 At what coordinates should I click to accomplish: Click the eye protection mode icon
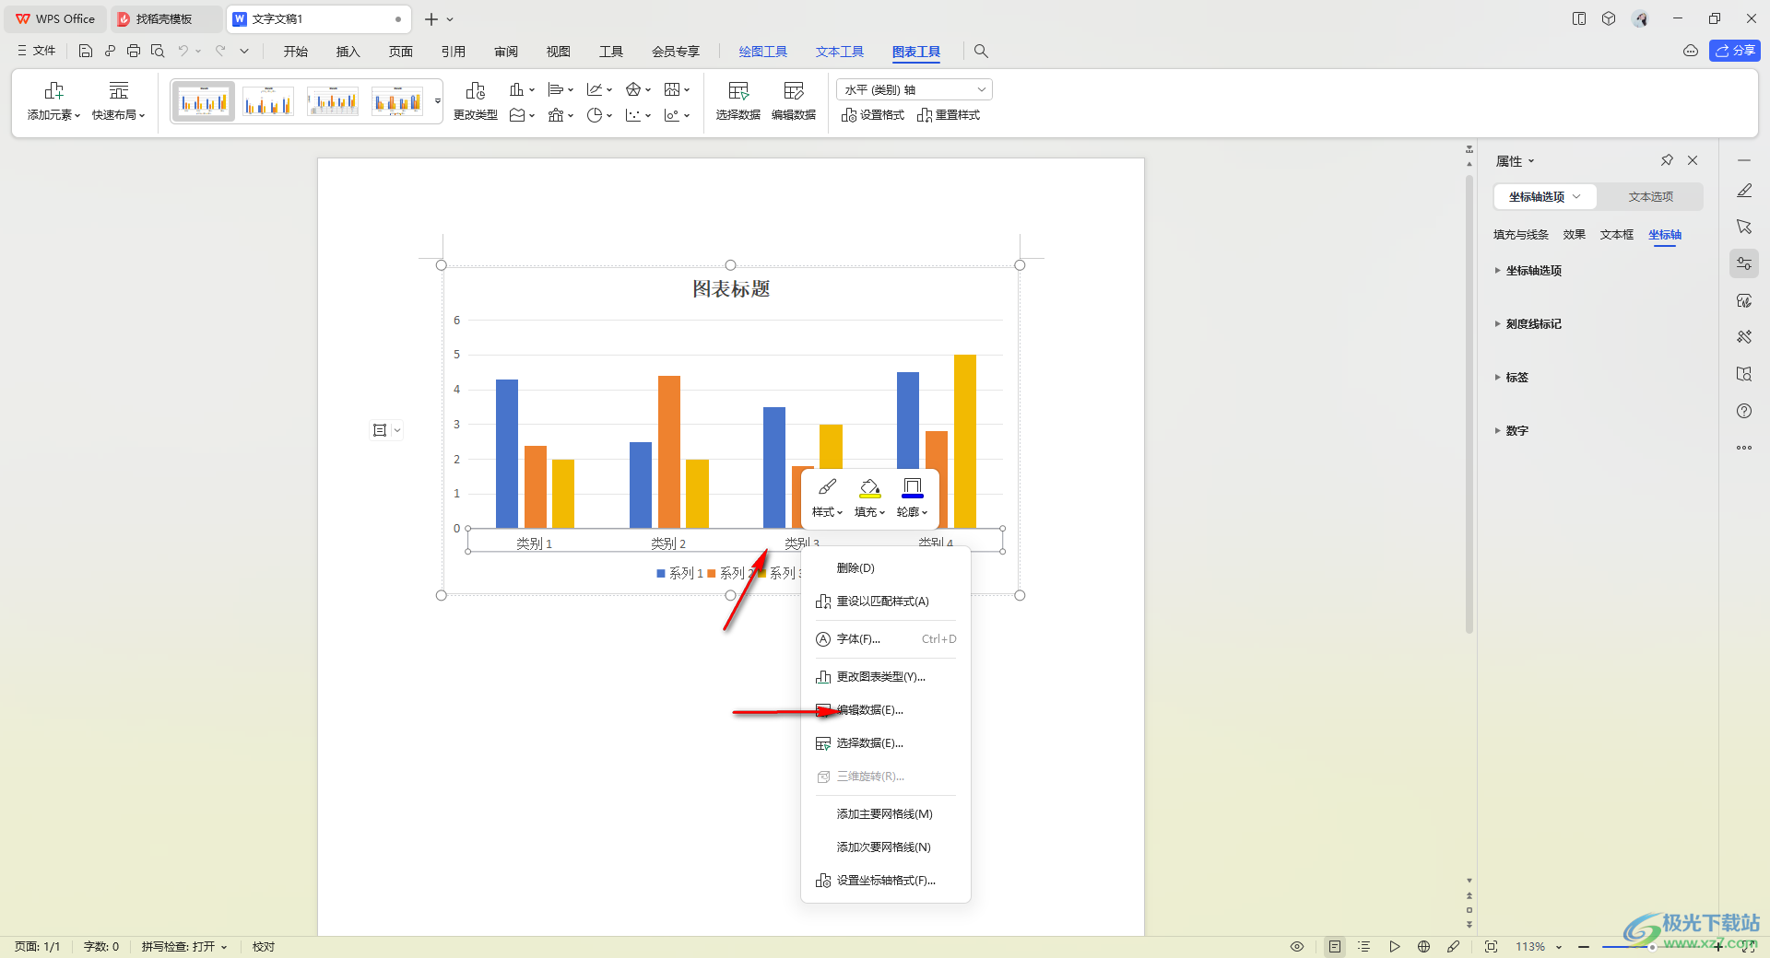(x=1297, y=947)
